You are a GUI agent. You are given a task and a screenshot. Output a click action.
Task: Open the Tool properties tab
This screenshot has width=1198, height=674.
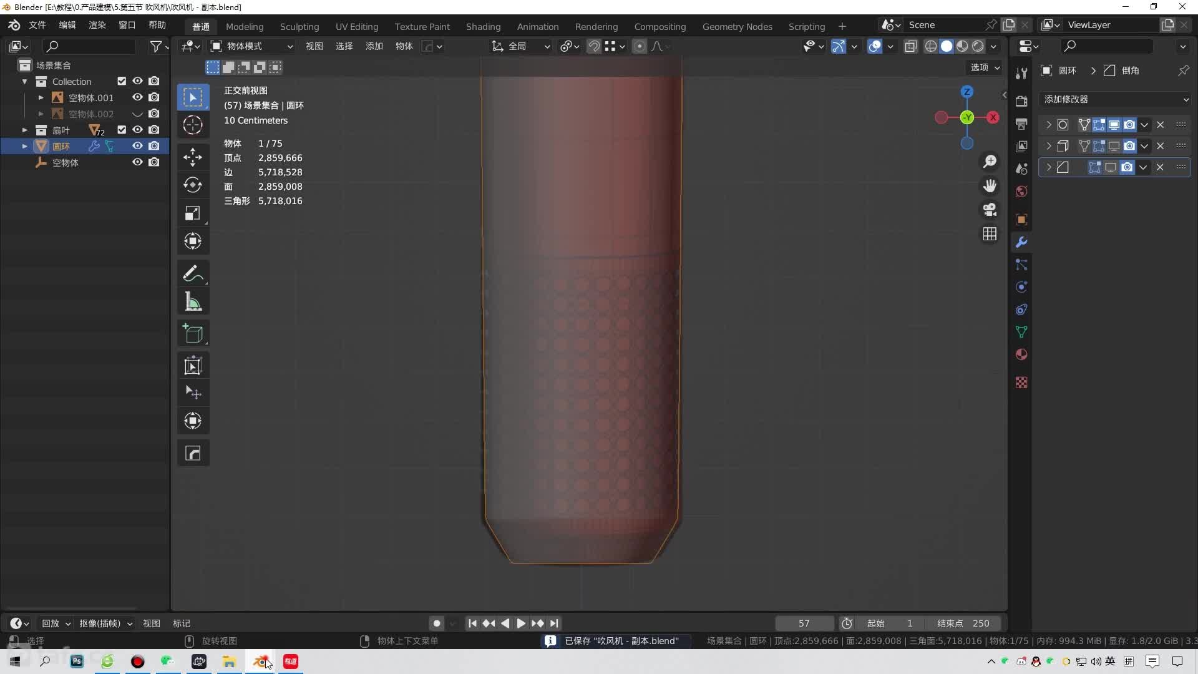pos(1021,73)
